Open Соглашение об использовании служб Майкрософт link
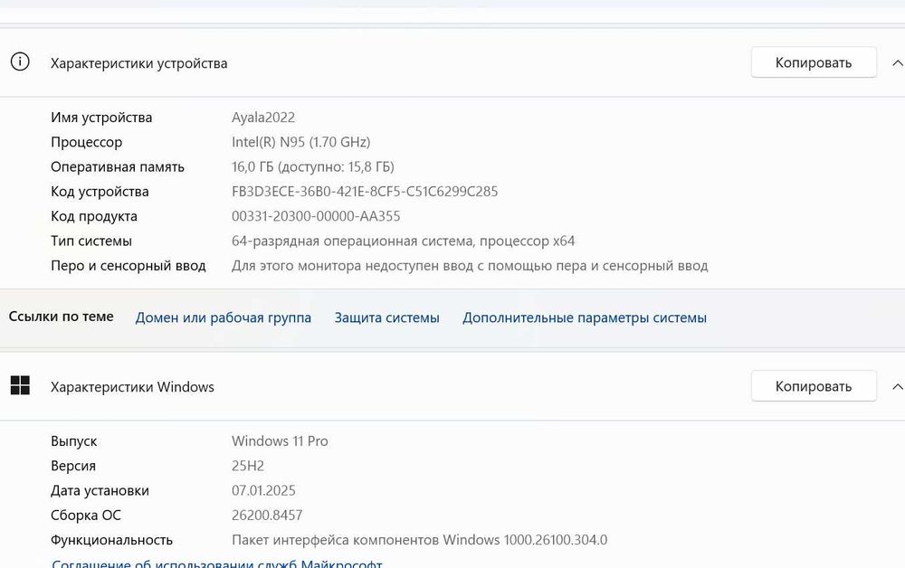This screenshot has width=905, height=568. pos(217,563)
